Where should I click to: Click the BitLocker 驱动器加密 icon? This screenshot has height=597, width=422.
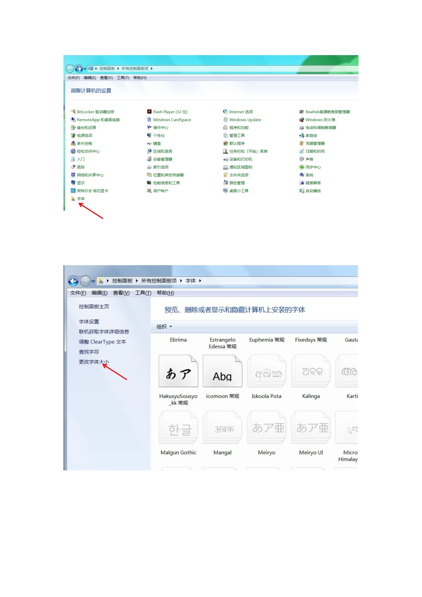(73, 112)
